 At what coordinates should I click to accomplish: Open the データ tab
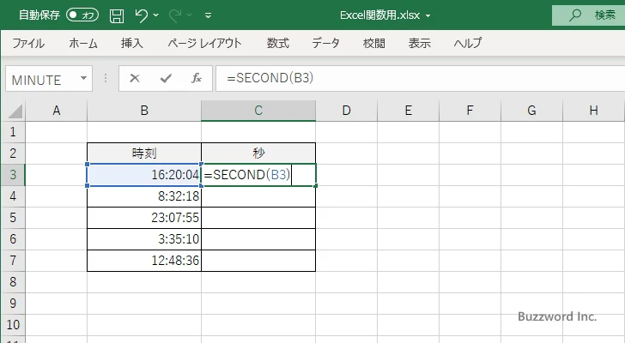point(325,43)
